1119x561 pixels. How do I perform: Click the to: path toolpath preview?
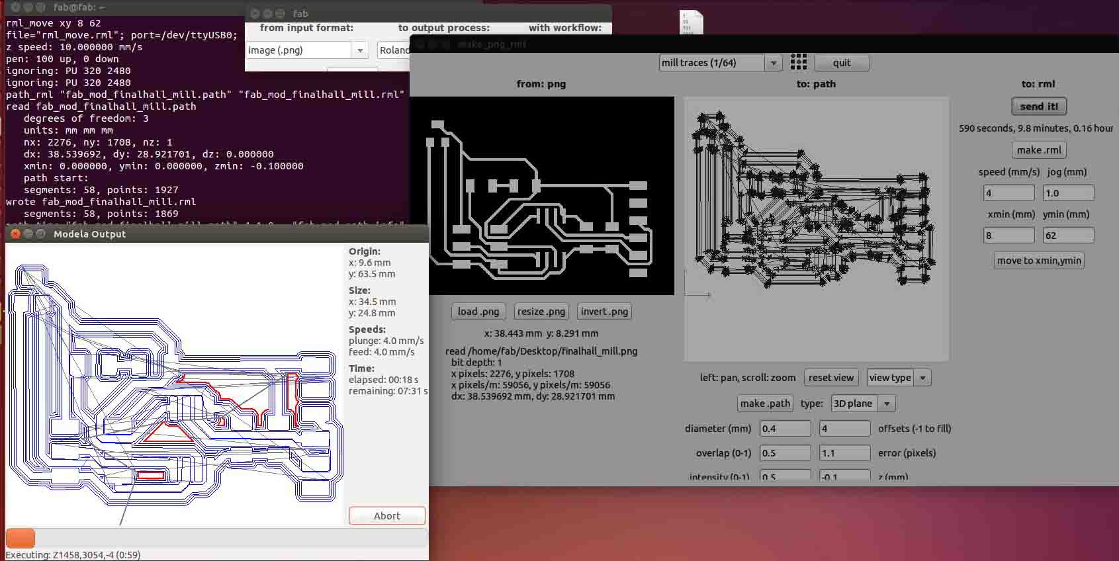(x=817, y=229)
